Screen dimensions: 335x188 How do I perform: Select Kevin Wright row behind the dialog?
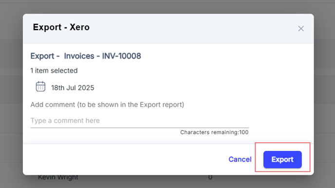(x=58, y=177)
